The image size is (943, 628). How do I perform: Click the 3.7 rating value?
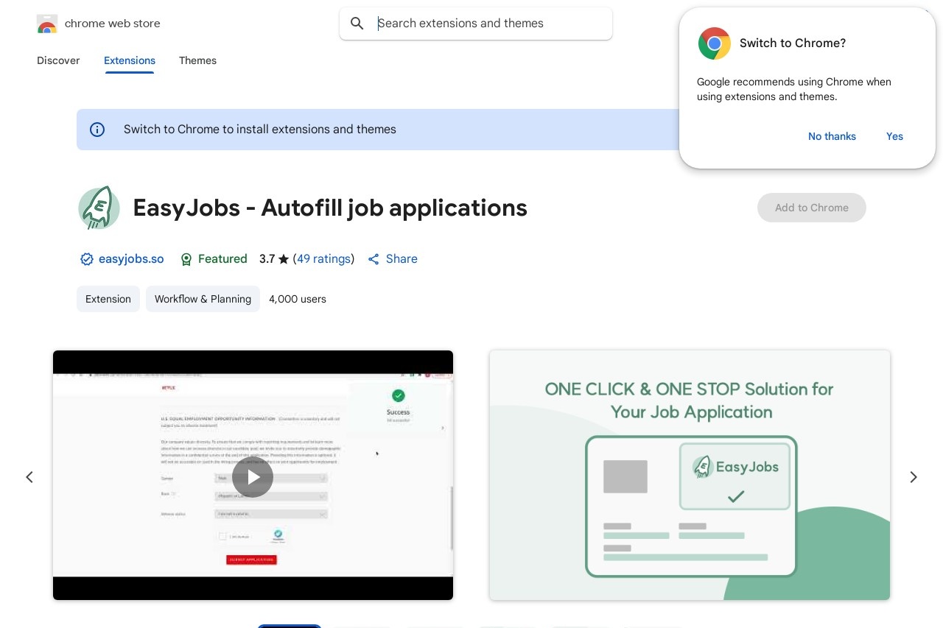point(267,259)
